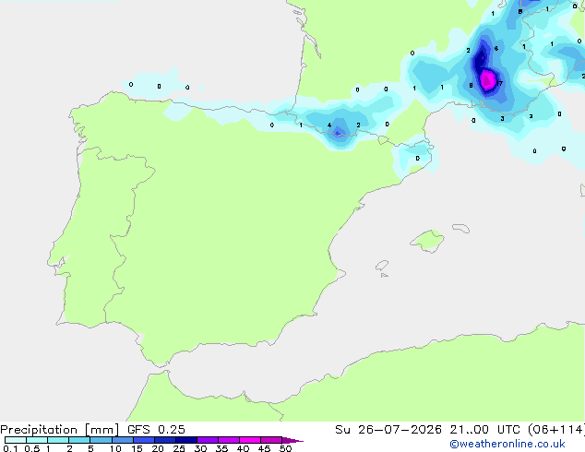The width and height of the screenshot is (585, 452).
Task: Click the "17" precipitation value on map
Action: coord(499,84)
